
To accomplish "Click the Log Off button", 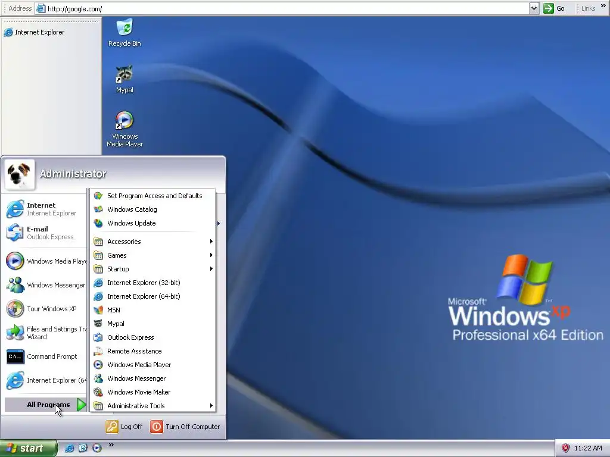I will point(124,427).
